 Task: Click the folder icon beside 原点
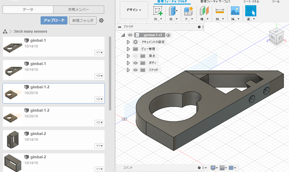click(x=143, y=56)
